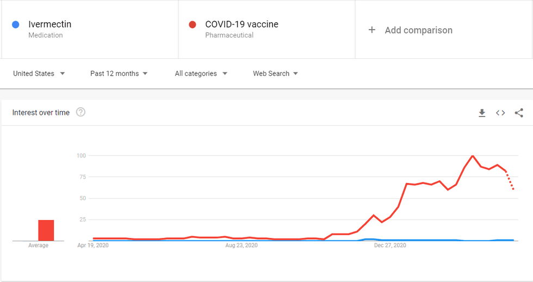
Task: Open the help icon beside Interest over time
Action: coord(80,112)
